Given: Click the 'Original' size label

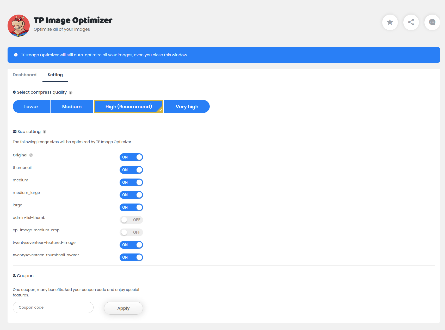Looking at the screenshot, I should tap(20, 155).
